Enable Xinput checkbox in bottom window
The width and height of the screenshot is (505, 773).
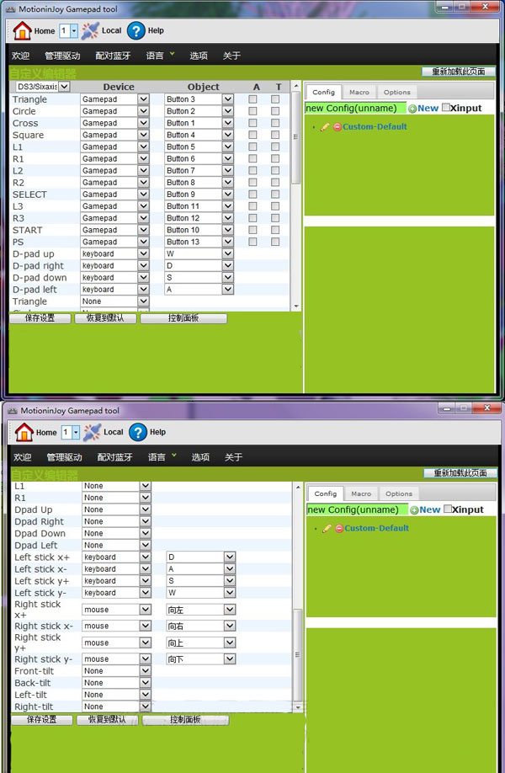(448, 509)
